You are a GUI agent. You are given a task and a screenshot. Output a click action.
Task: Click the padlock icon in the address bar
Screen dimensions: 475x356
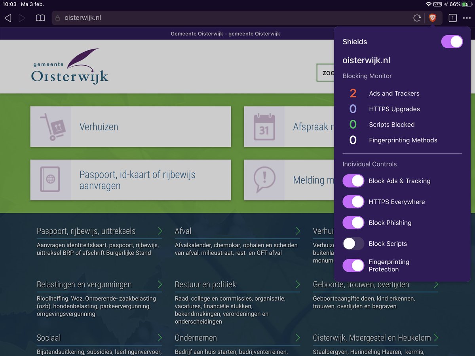pyautogui.click(x=57, y=18)
